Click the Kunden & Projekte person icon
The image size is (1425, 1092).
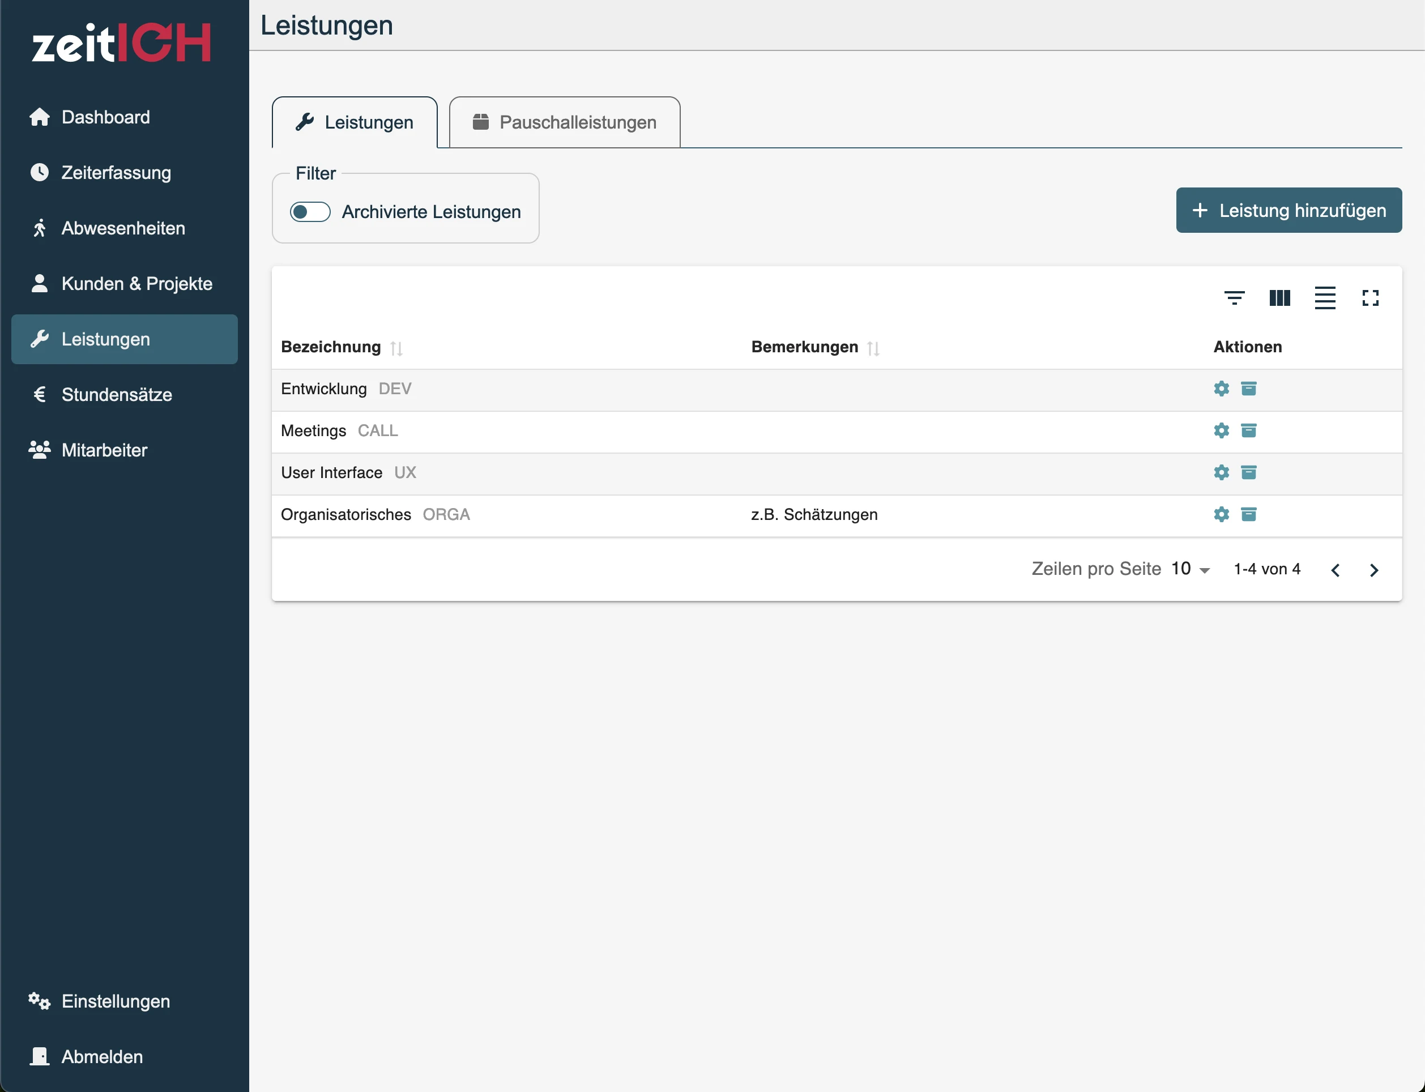pyautogui.click(x=40, y=283)
